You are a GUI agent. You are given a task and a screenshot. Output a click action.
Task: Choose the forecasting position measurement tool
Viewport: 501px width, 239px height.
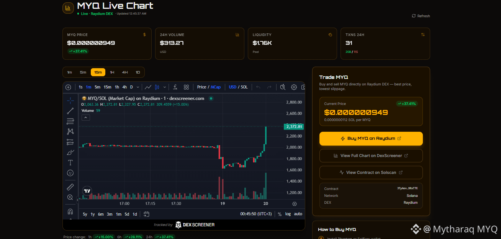70,142
